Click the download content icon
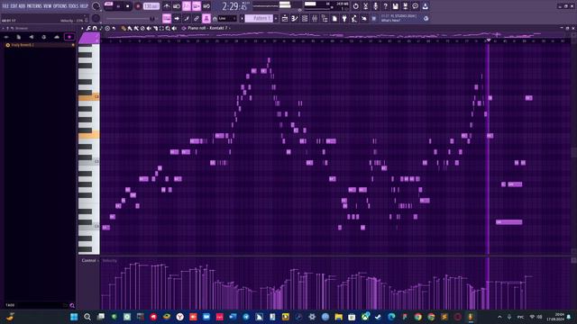Screen dimensions: 577x324 click(x=425, y=6)
